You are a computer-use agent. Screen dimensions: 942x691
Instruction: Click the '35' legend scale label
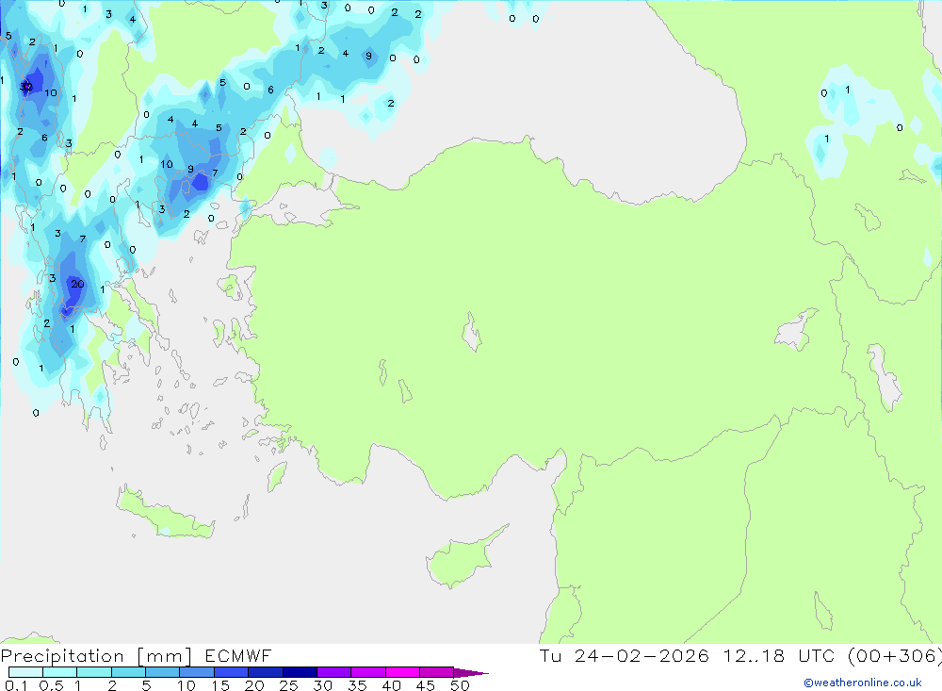pyautogui.click(x=357, y=685)
